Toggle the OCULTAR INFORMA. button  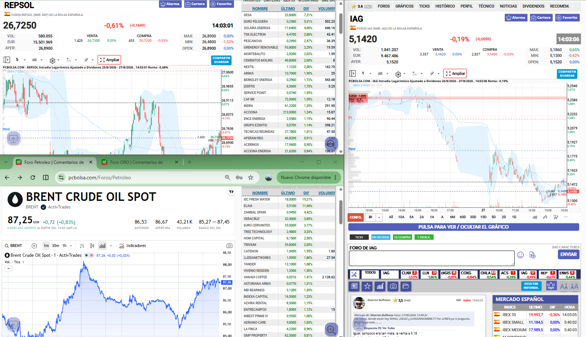(531, 286)
